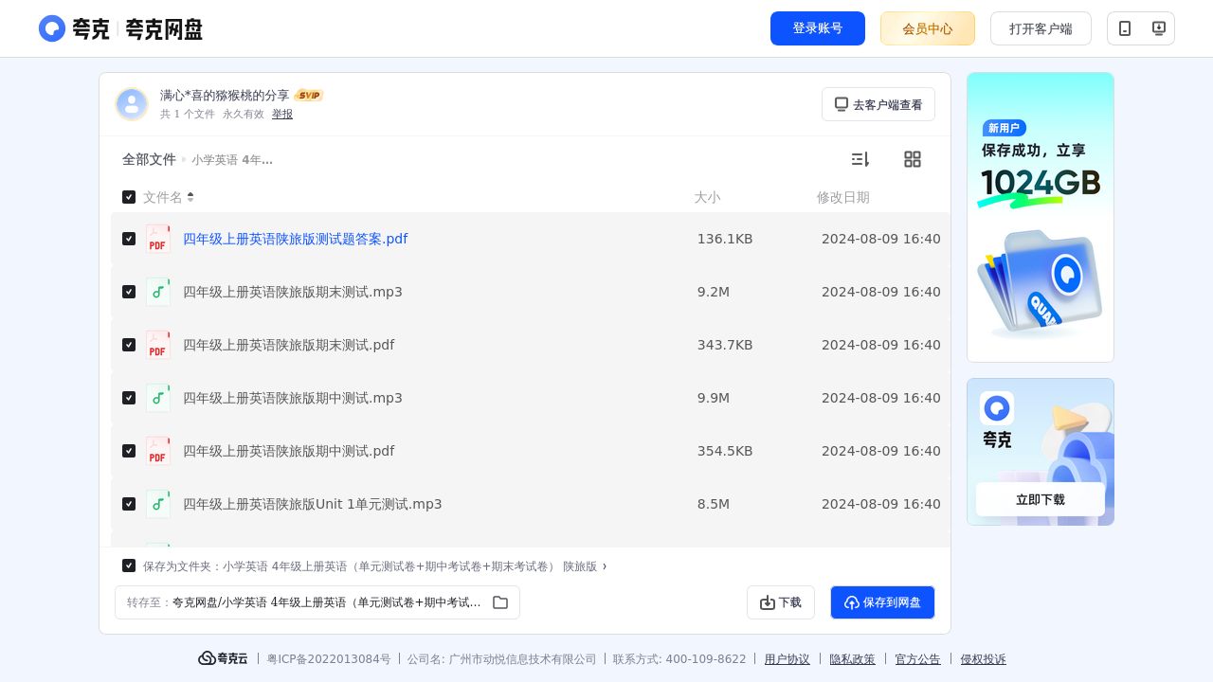Open file 四年级上册英语陕旅版Unit 1单元测试.mp3
1213x682 pixels.
point(313,504)
